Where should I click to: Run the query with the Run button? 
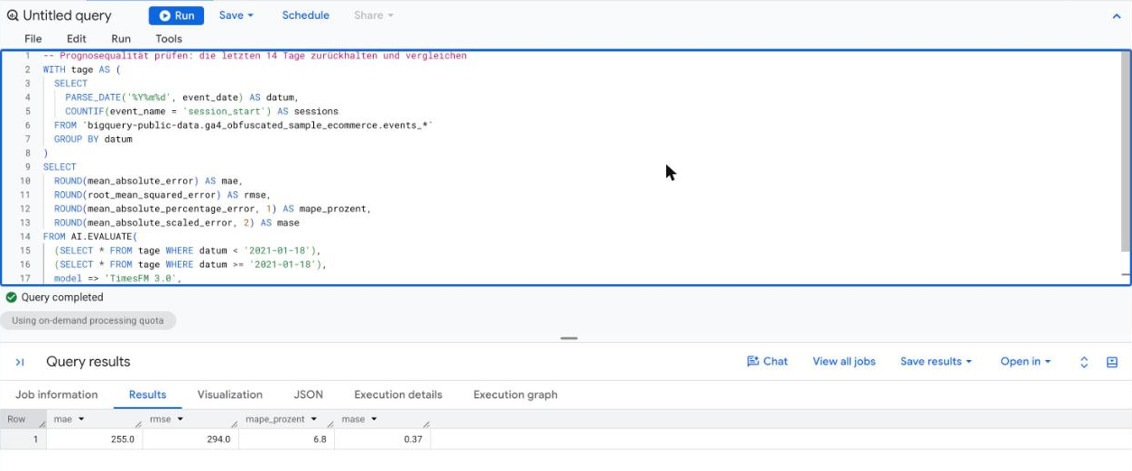[176, 15]
